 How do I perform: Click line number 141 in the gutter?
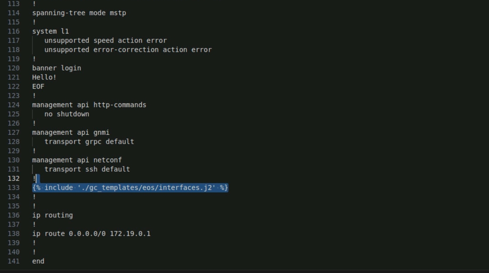(x=14, y=261)
